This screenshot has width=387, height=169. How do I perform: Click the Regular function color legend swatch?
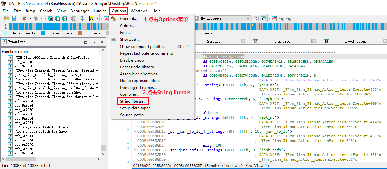[x=43, y=33]
